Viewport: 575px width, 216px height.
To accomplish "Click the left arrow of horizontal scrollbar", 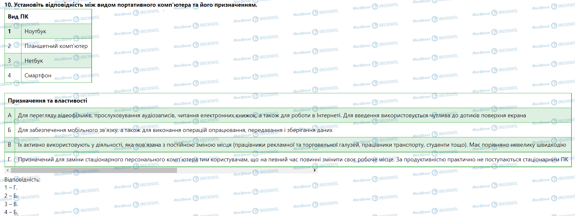I will click(x=7, y=170).
